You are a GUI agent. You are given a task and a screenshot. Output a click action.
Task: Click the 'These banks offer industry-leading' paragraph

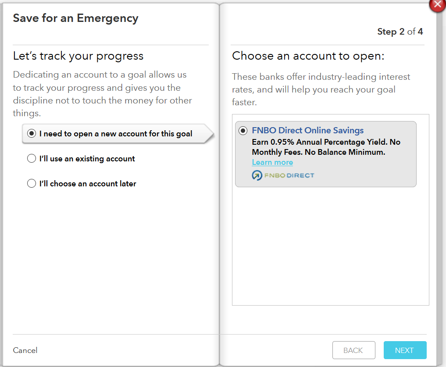pyautogui.click(x=321, y=89)
